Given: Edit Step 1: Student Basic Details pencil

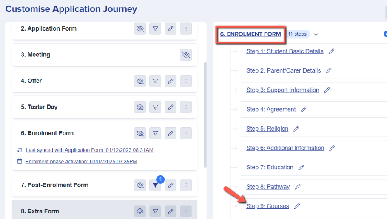Looking at the screenshot, I should point(332,51).
